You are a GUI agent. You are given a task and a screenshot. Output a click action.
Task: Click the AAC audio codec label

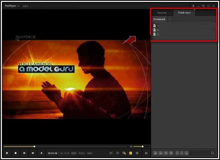90,153
